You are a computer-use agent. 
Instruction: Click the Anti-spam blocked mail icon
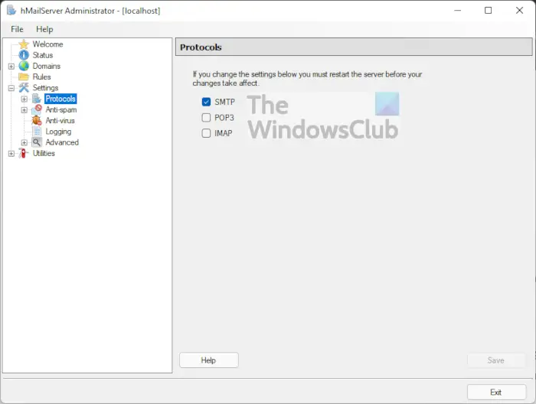(x=37, y=109)
